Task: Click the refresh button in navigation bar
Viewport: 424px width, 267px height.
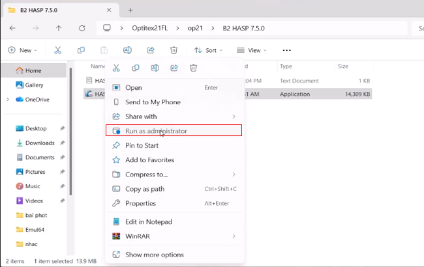Action: (x=82, y=29)
